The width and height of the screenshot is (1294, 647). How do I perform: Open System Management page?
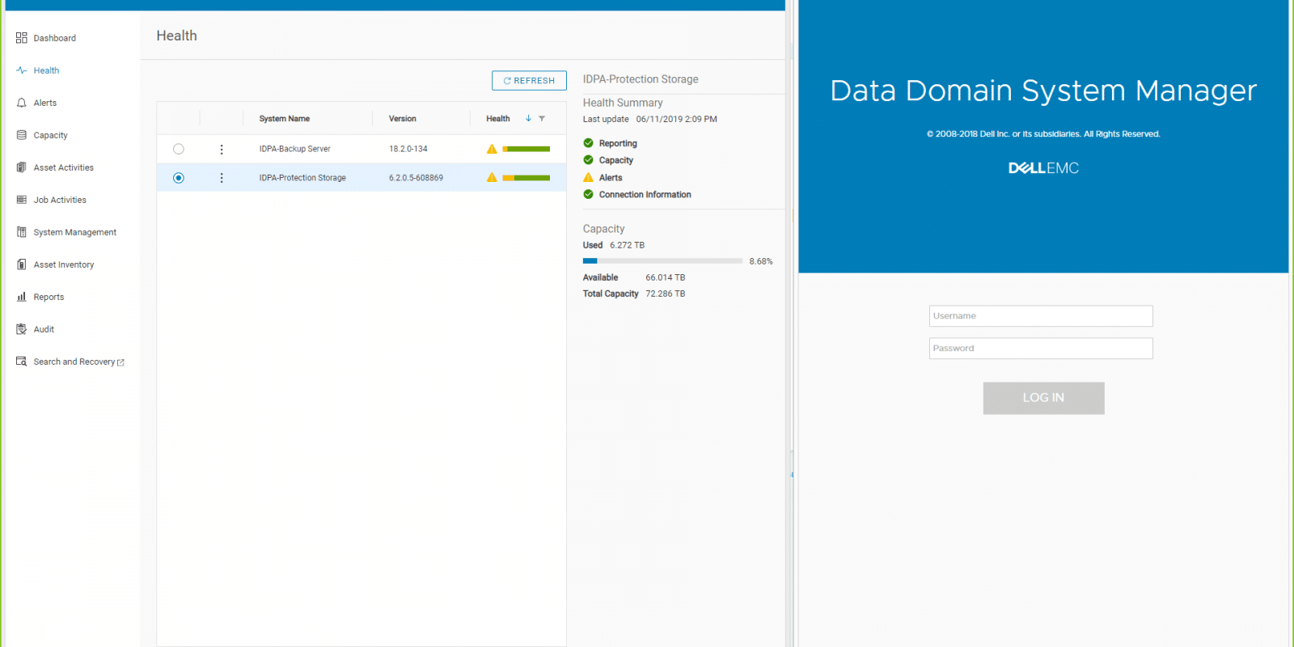[75, 232]
